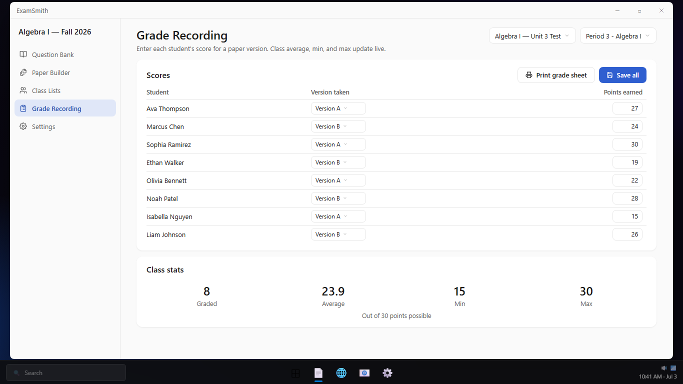This screenshot has width=683, height=384.
Task: Expand Isabella Nguyen's Version A dropdown
Action: pos(338,216)
